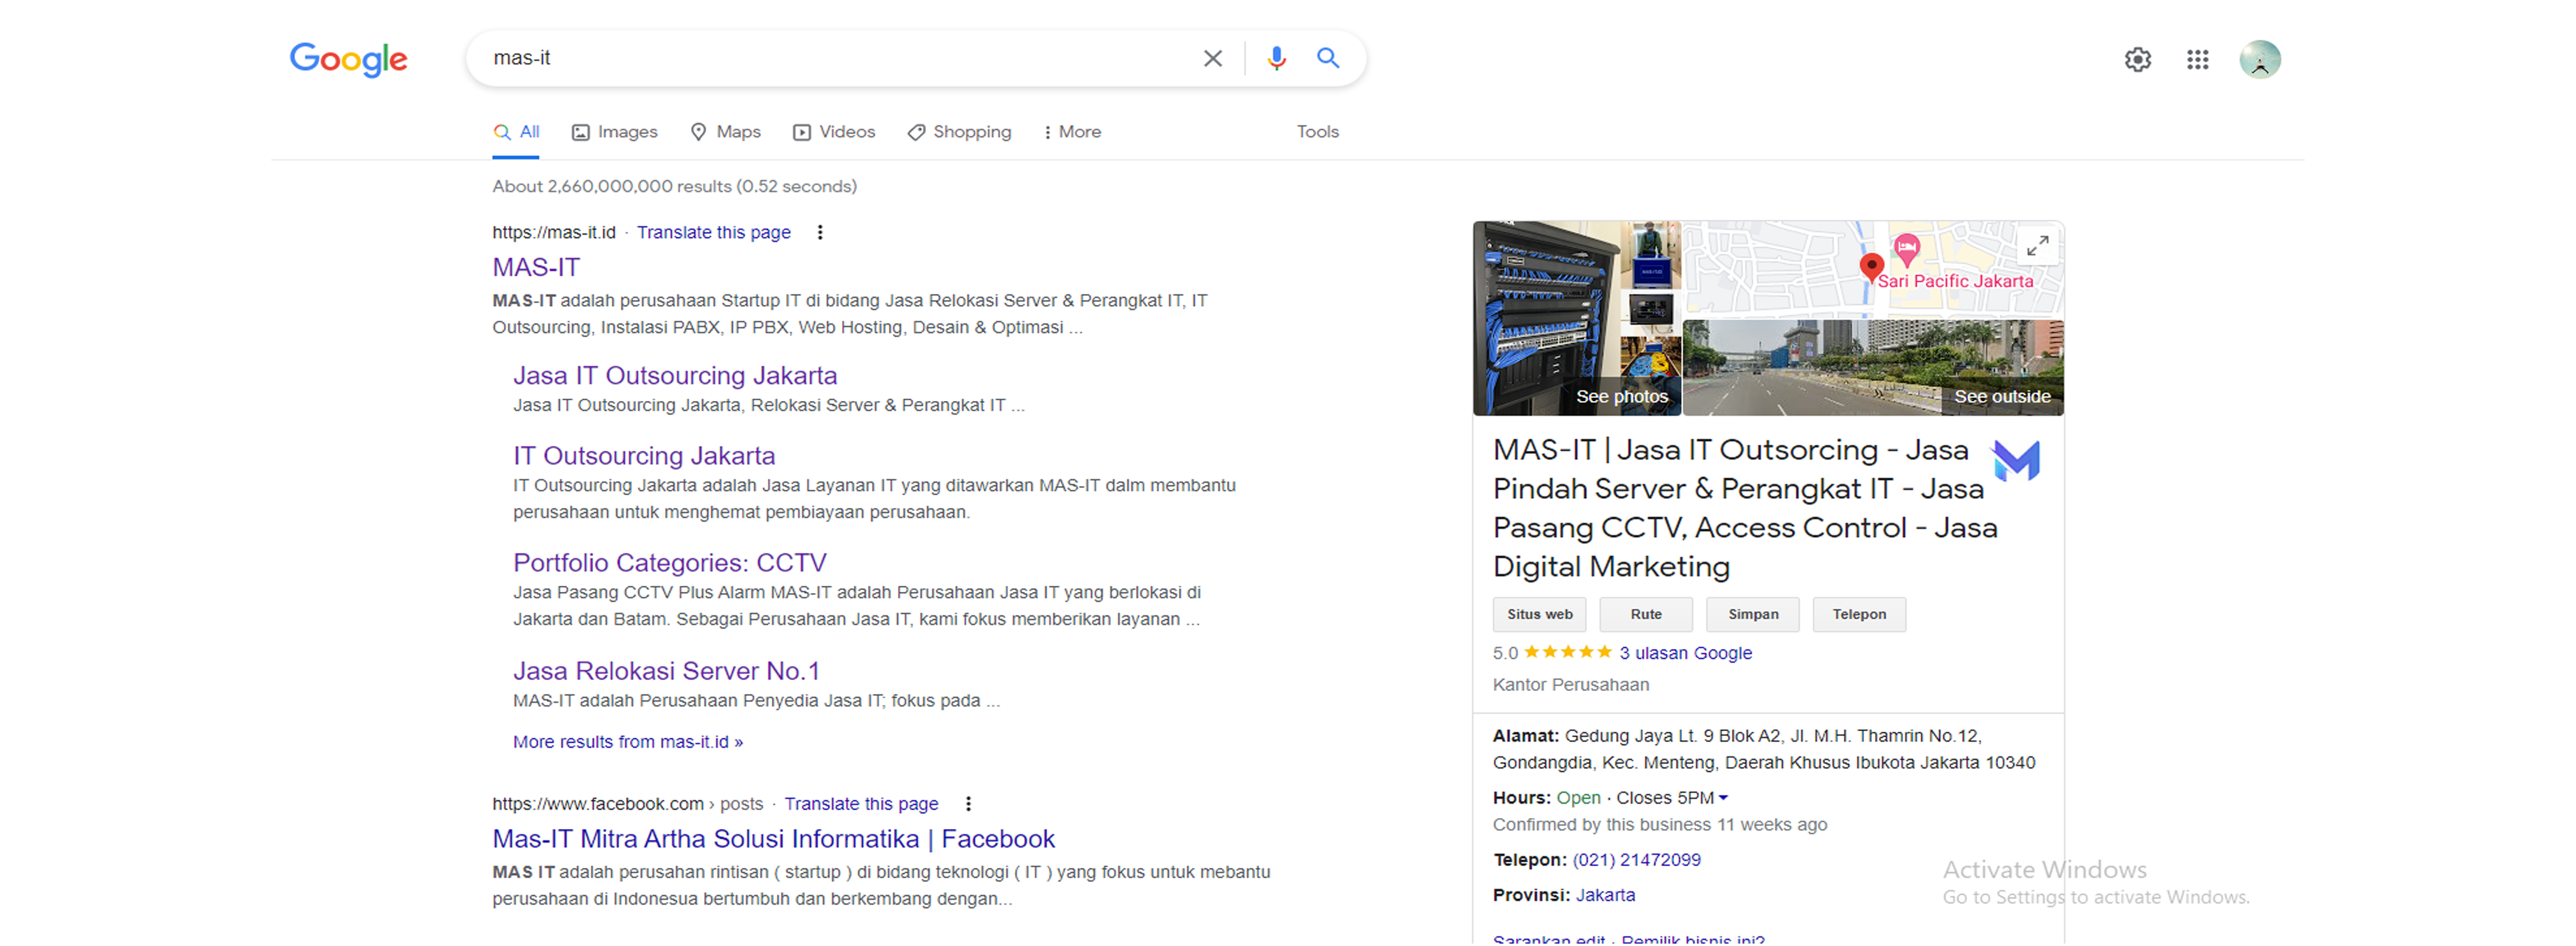Click the red map pin marker

click(x=1871, y=268)
